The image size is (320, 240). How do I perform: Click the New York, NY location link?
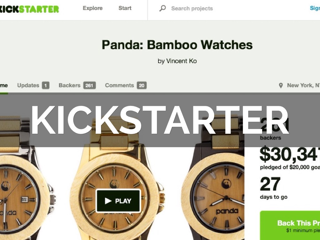point(303,85)
